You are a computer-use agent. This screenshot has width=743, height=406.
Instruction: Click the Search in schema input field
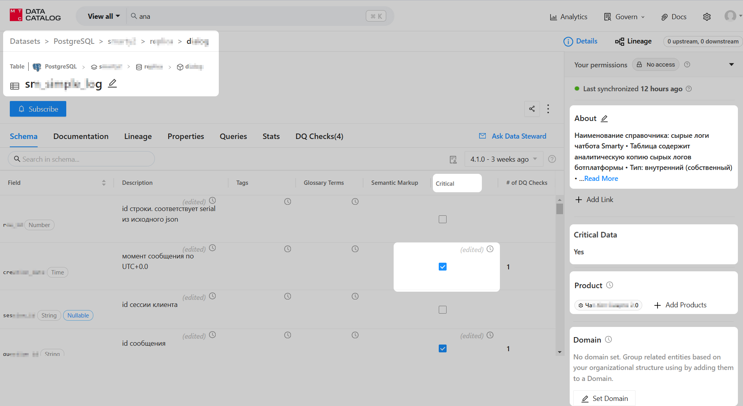tap(82, 159)
